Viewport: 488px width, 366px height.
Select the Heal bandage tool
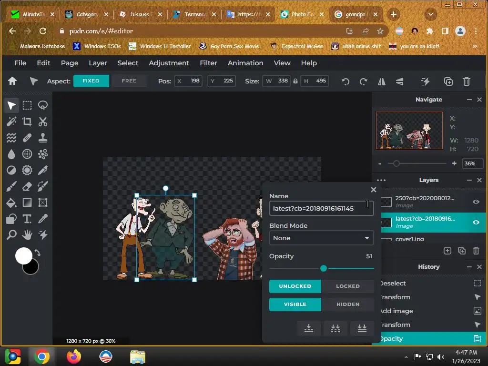coord(27,138)
